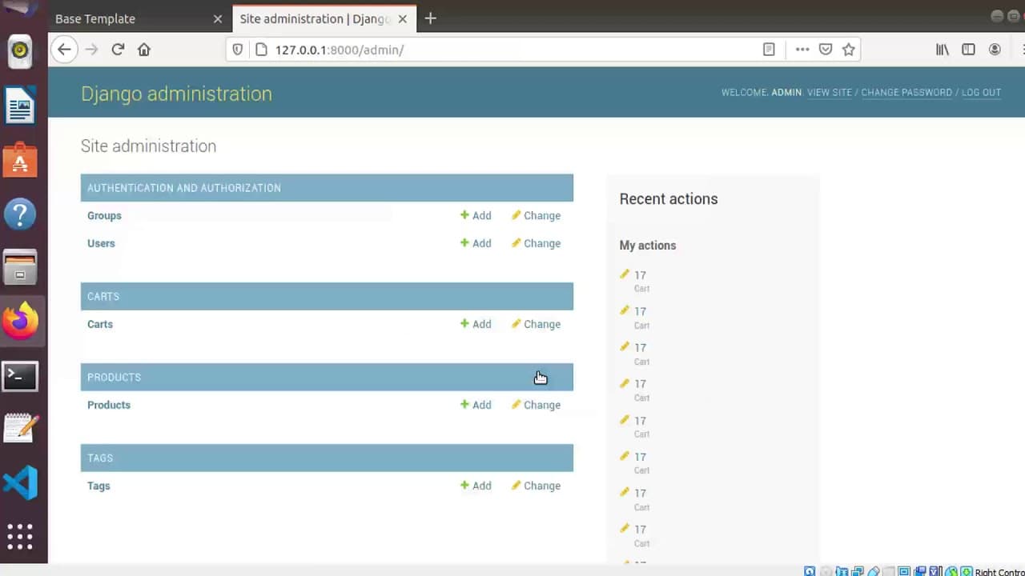Add a new Cart
This screenshot has height=576, width=1025.
pos(476,324)
